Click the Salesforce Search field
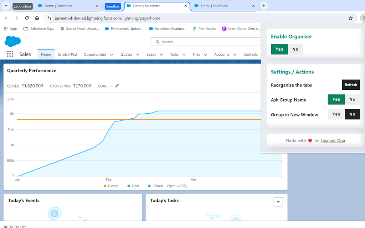Viewport: 365px width, 228px height. click(x=206, y=42)
